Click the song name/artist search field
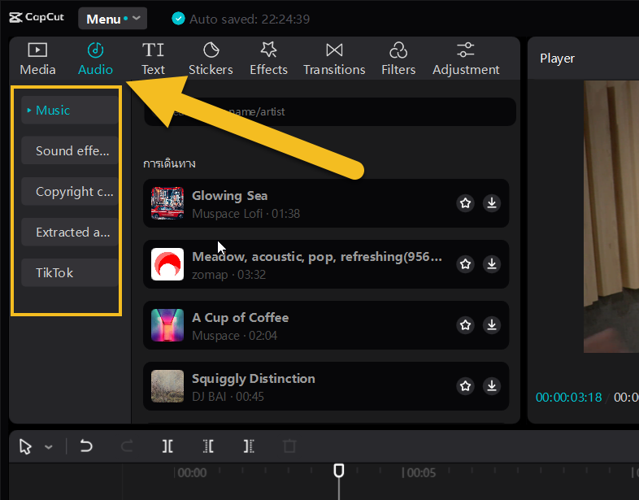Image resolution: width=639 pixels, height=500 pixels. click(x=330, y=111)
